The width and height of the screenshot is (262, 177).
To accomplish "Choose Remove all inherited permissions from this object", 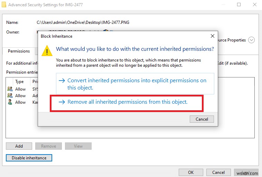I will pos(127,102).
